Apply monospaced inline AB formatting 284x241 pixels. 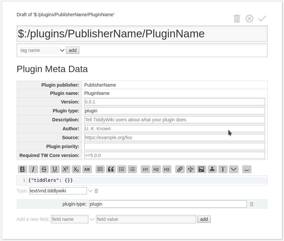click(87, 169)
